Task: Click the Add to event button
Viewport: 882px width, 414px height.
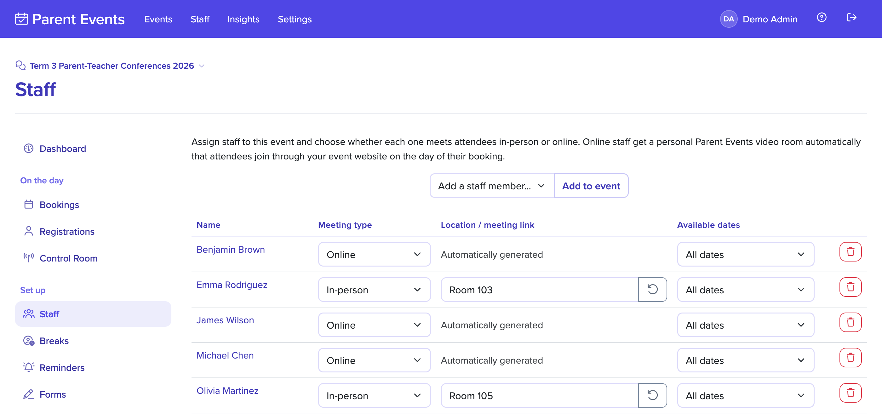Action: tap(591, 186)
